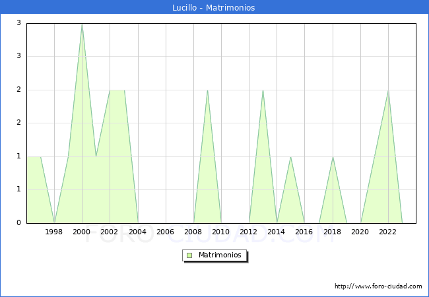
Task: Select the 2022 peak data point
Action: [388, 90]
